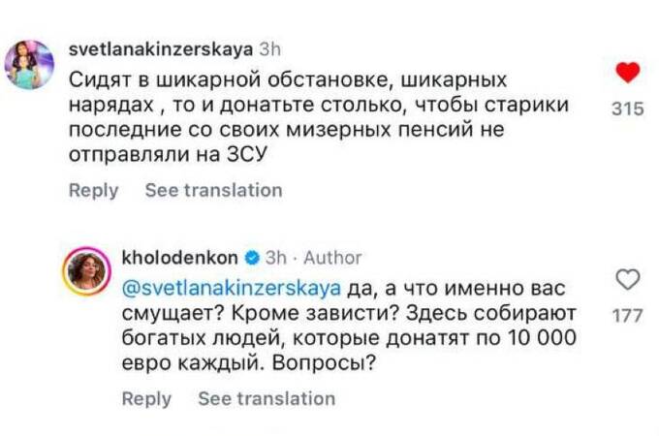Like kholodenkon's reply with the heart outline
Image resolution: width=659 pixels, height=436 pixels.
[x=628, y=280]
